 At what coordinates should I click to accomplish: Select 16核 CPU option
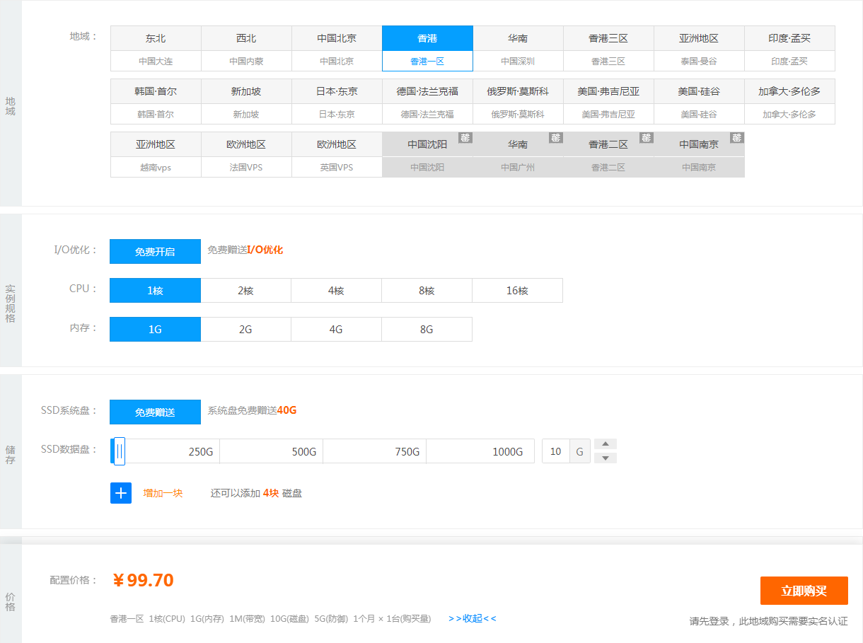click(x=517, y=291)
